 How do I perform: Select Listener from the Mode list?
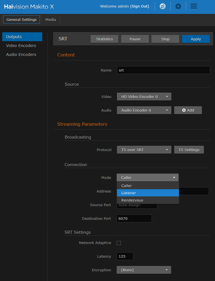click(147, 193)
